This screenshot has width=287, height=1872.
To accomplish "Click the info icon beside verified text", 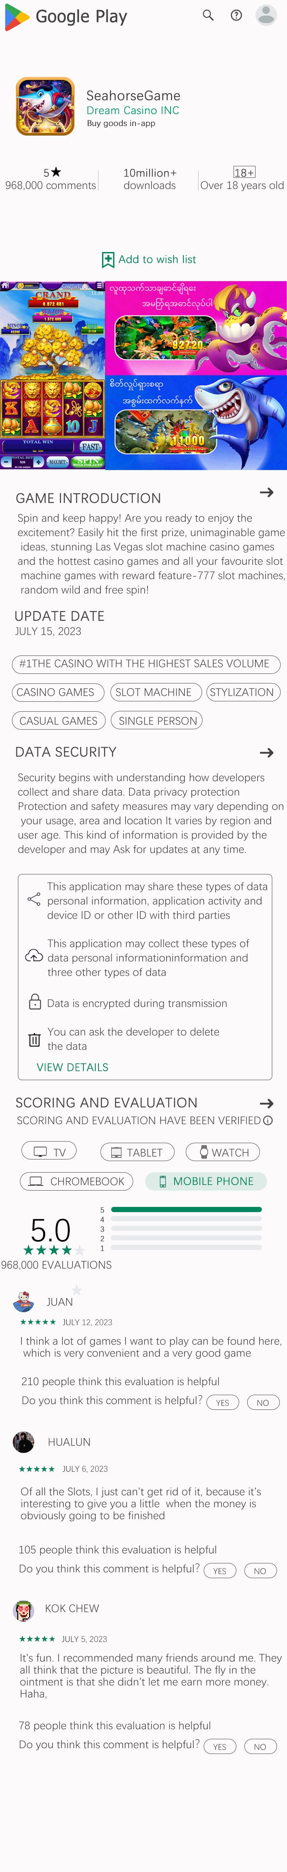I will click(268, 1120).
